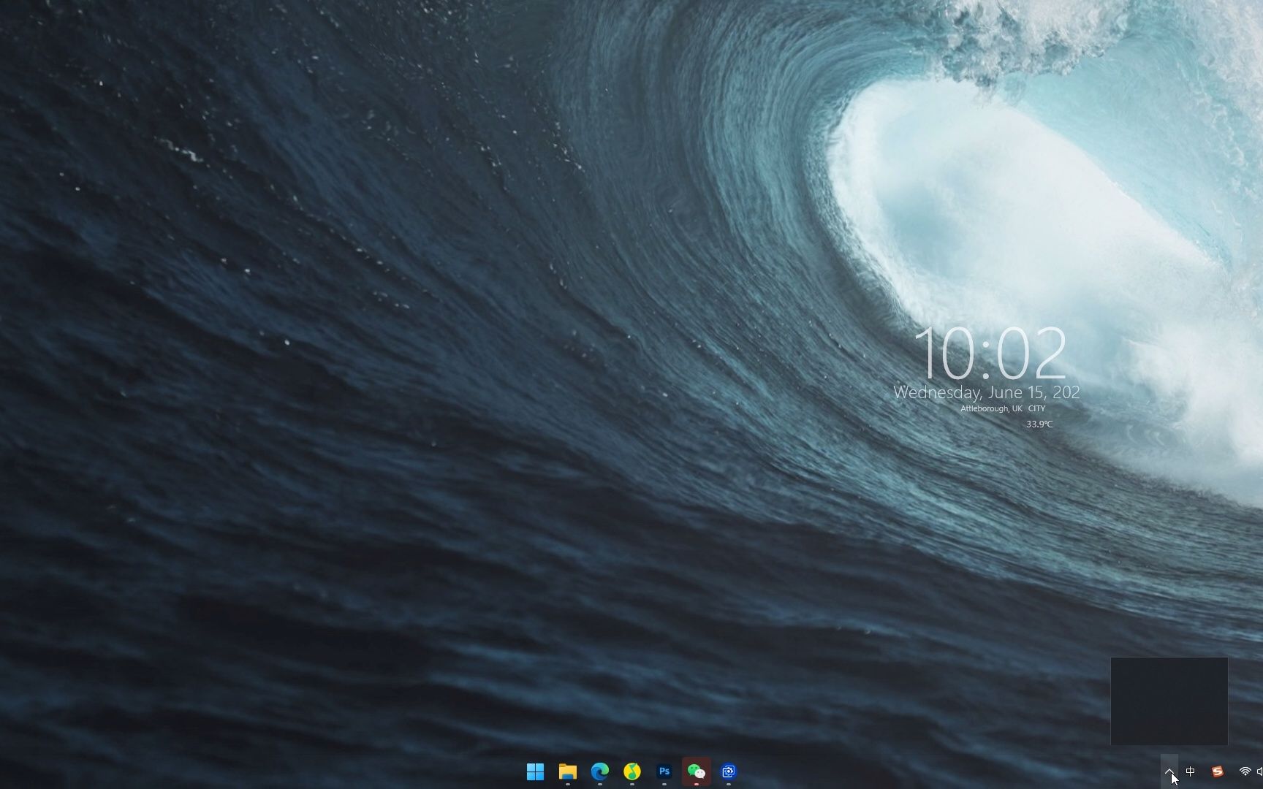Image resolution: width=1263 pixels, height=789 pixels.
Task: Switch the input method language indicator
Action: click(x=1190, y=771)
